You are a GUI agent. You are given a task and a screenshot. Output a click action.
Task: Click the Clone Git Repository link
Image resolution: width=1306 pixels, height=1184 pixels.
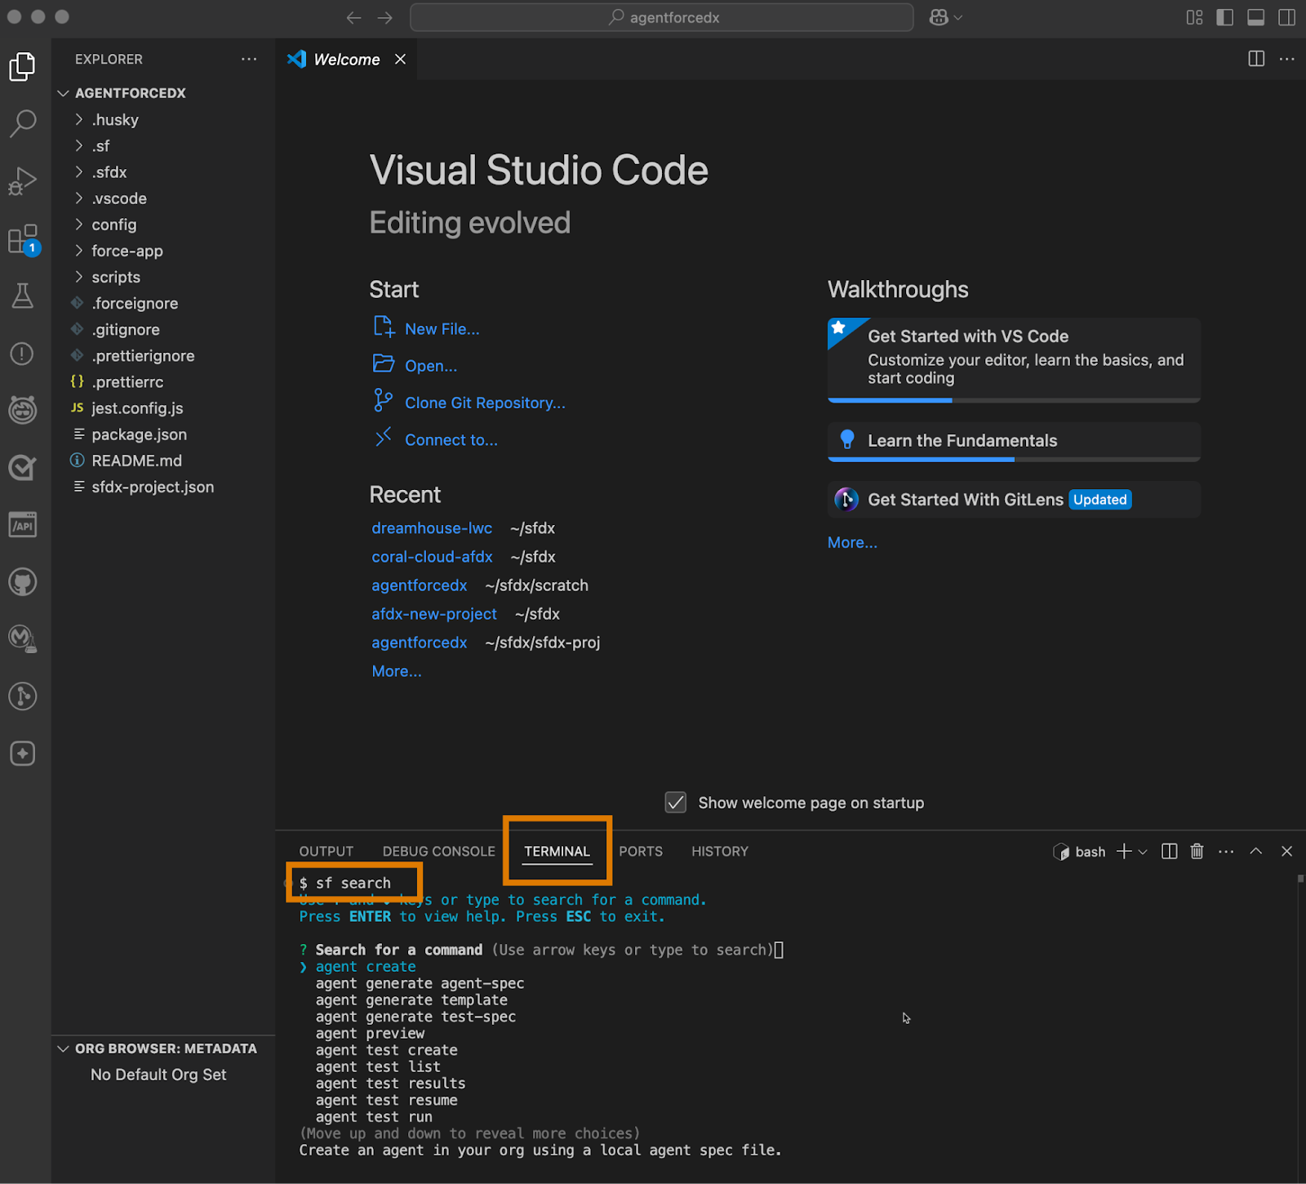point(485,403)
